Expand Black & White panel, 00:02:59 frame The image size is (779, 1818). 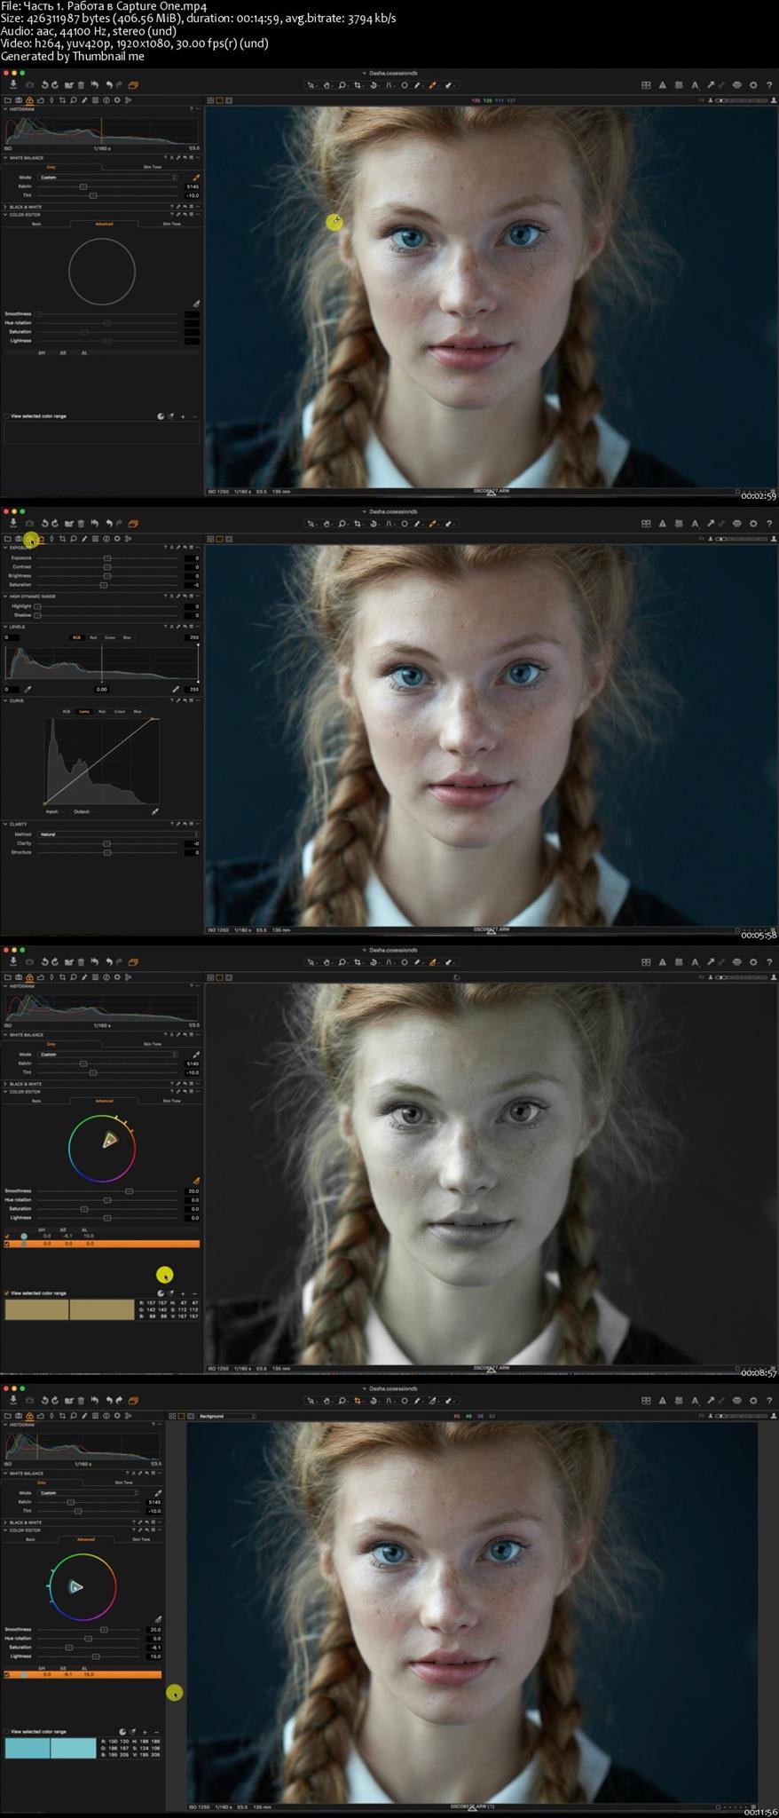coord(5,207)
